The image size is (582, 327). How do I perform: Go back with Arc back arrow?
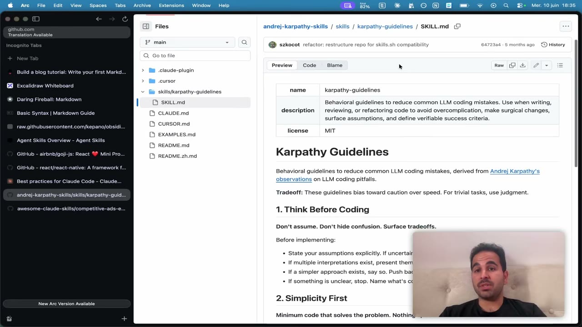click(x=99, y=19)
